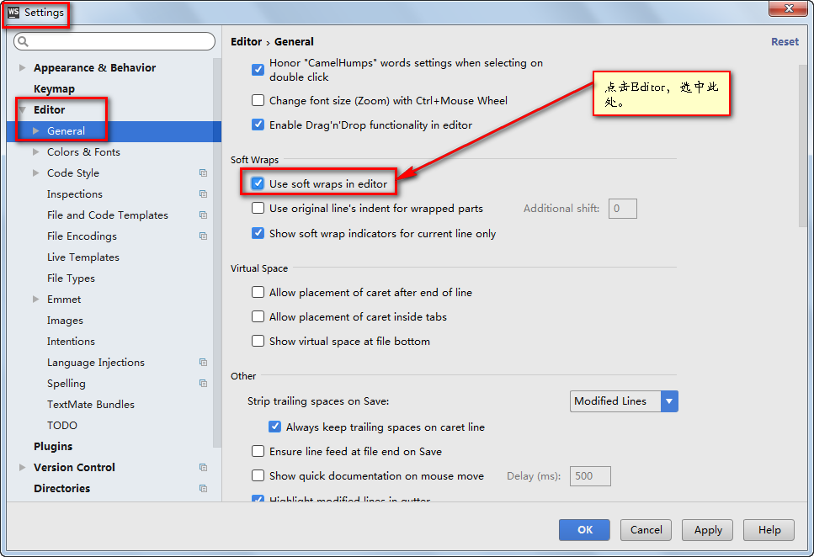Click project-scope icon beside File Encodings
Screen dimensions: 814x557
pyautogui.click(x=203, y=236)
